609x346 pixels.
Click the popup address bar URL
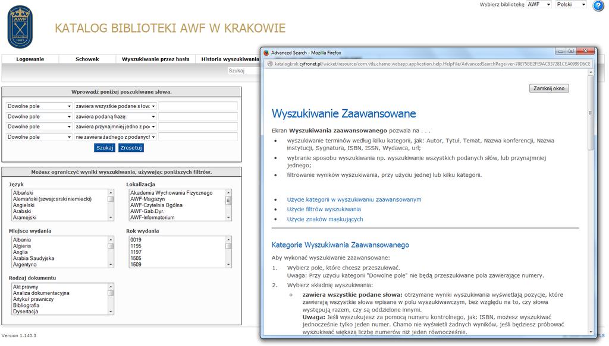(x=432, y=64)
